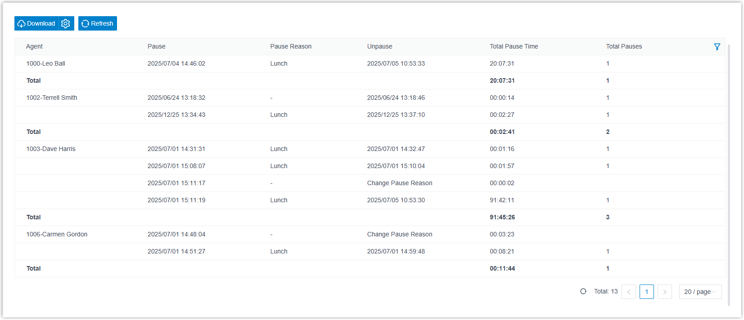Image resolution: width=744 pixels, height=320 pixels.
Task: Select agent 1006-Carmen Gordon
Action: pos(57,234)
